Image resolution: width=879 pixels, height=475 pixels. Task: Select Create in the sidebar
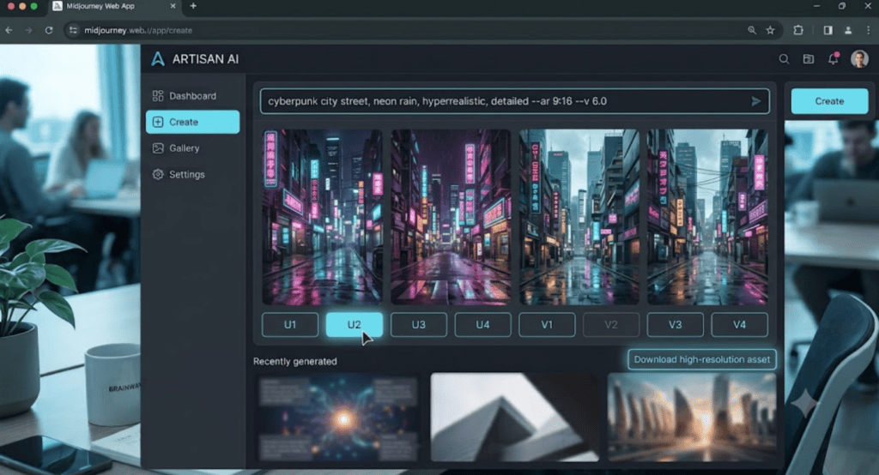pos(193,122)
